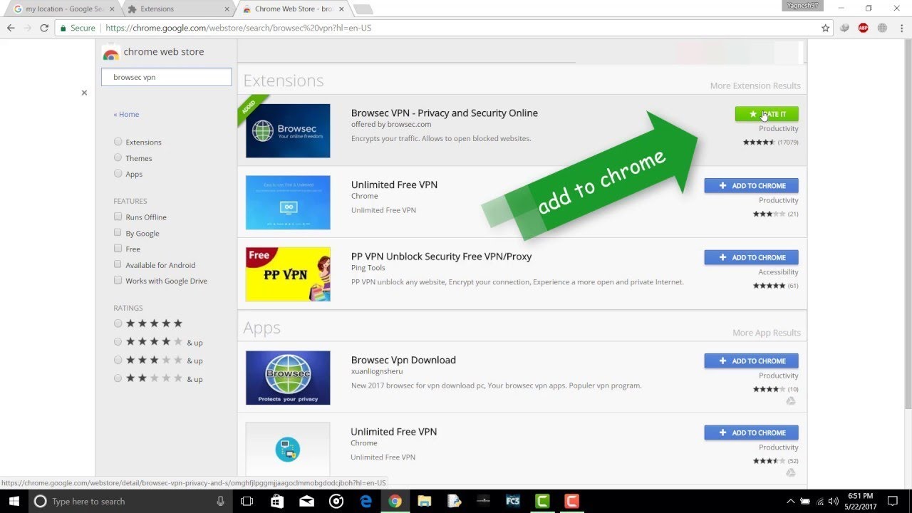Open Microsoft Edge from taskbar
The width and height of the screenshot is (912, 513).
pyautogui.click(x=366, y=501)
